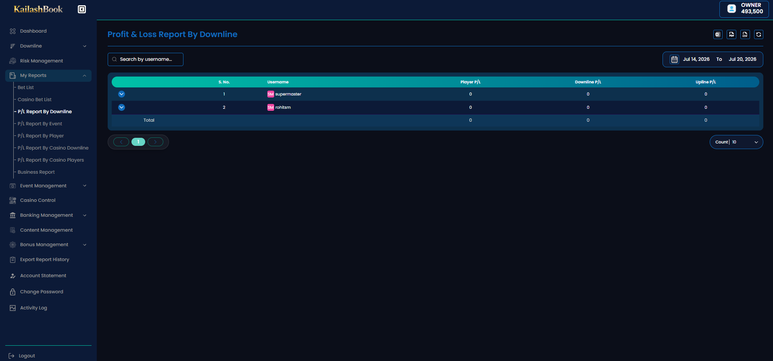Click the Total row label
Screen dimensions: 773x361
point(149,120)
